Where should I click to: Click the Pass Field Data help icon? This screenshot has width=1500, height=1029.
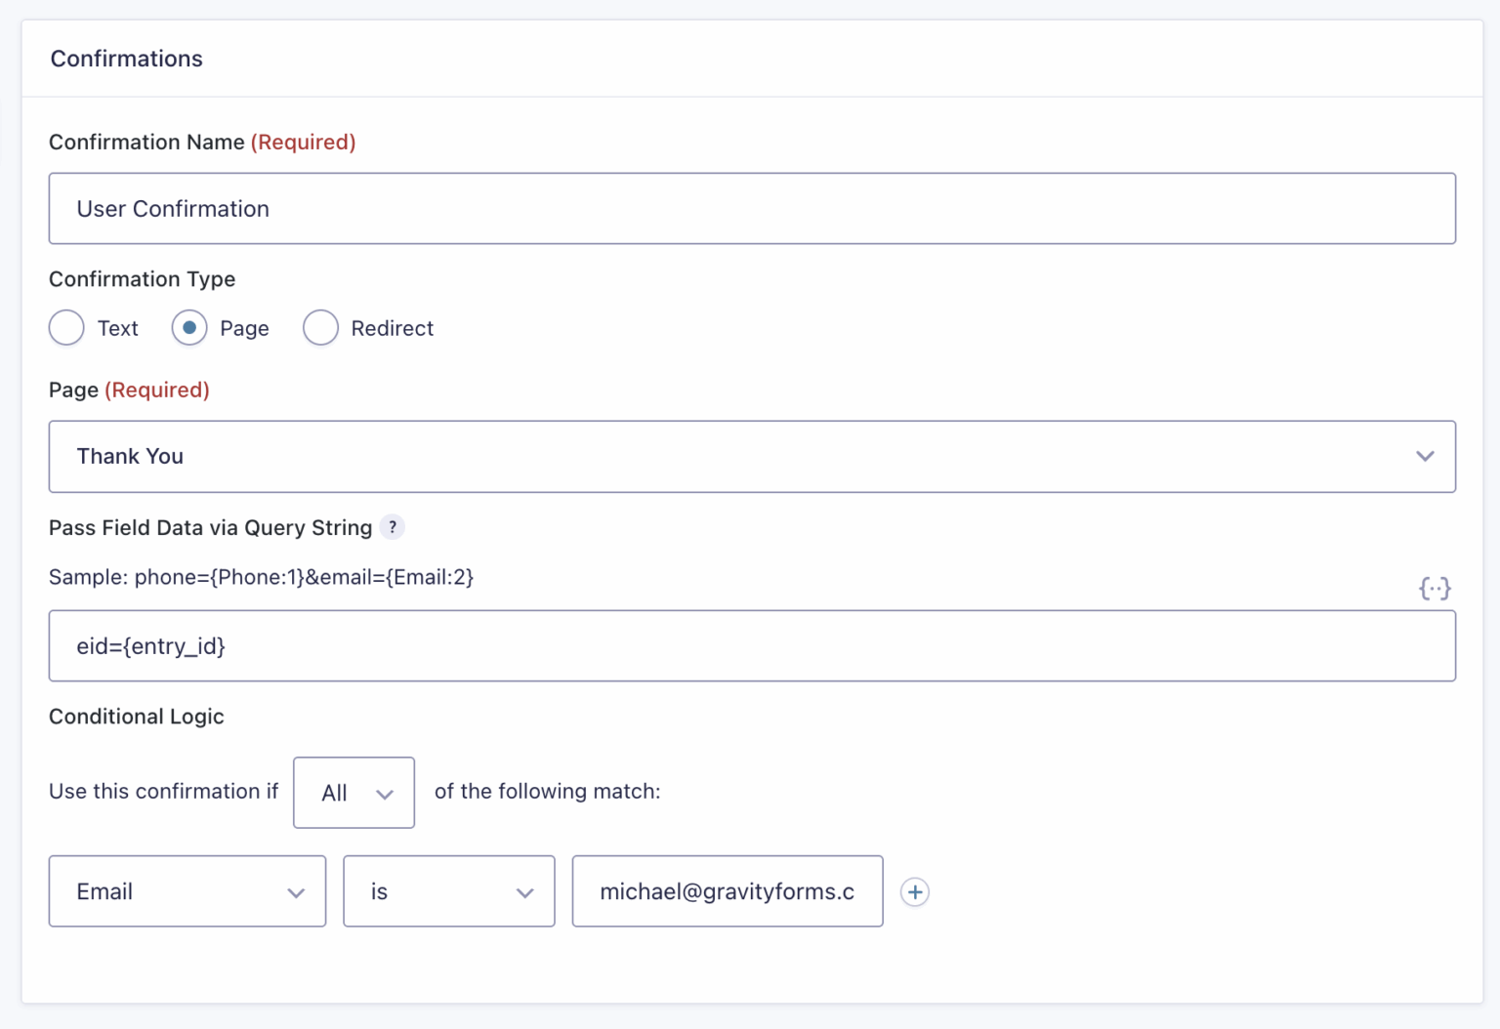pos(393,526)
